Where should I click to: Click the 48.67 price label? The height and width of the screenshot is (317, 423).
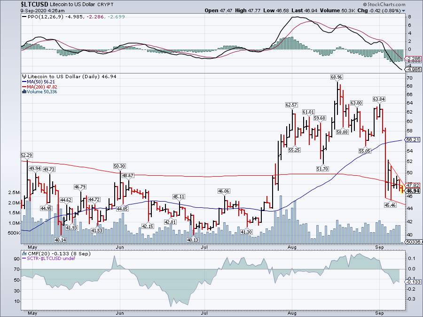click(128, 175)
